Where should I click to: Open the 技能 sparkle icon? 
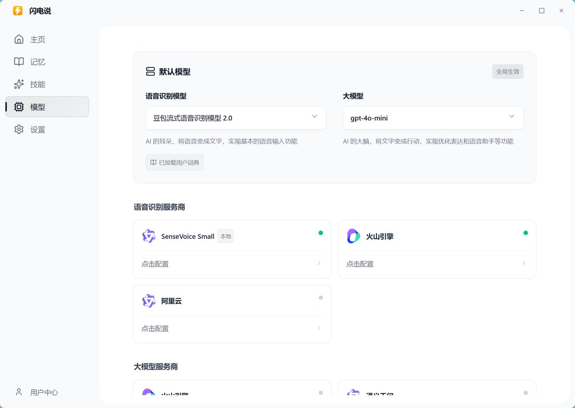coord(19,84)
